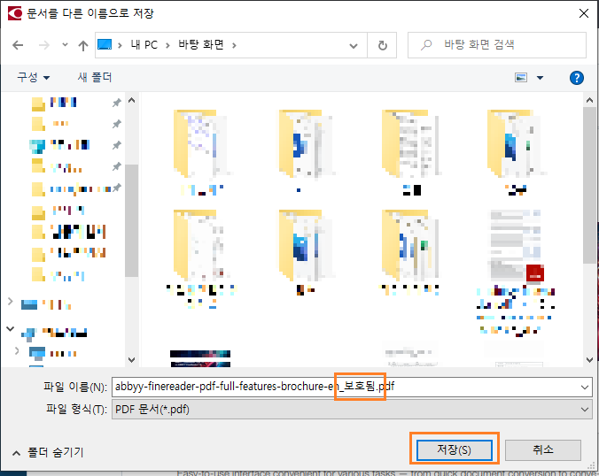Viewport: 599px width, 476px height.
Task: Collapse folders with 폴더 숨기기
Action: (48, 453)
